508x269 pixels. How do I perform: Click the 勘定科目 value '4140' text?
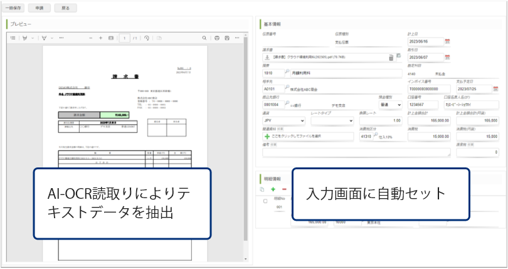point(411,74)
